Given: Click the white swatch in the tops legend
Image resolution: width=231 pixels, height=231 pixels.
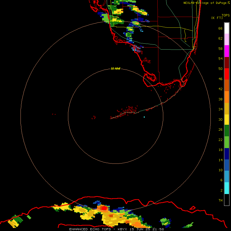Looking at the screenshot, I should coord(227,28).
